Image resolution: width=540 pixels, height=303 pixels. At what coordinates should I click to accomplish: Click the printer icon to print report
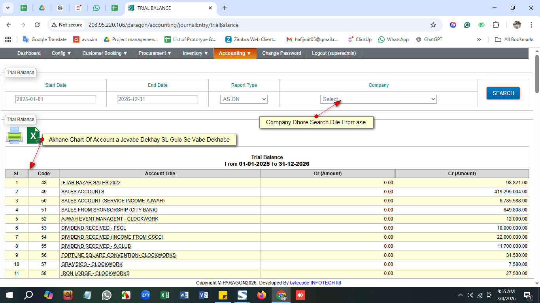[14, 135]
